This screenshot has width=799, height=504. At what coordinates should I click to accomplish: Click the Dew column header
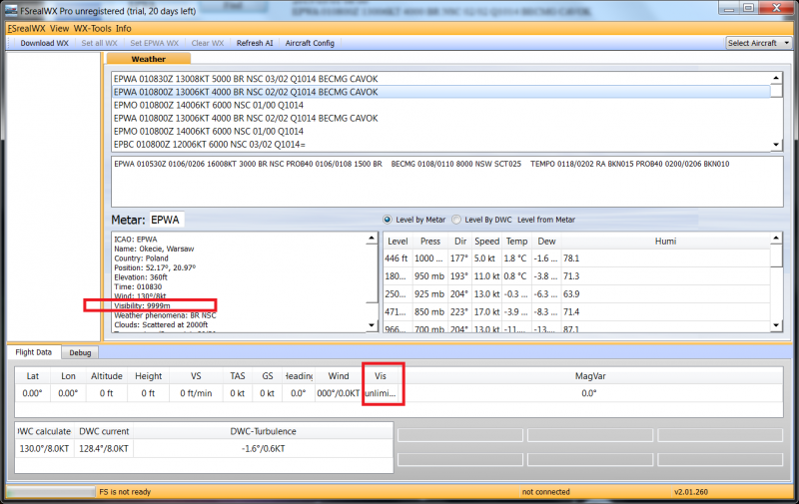[x=546, y=242]
